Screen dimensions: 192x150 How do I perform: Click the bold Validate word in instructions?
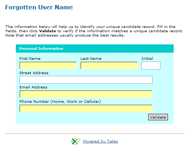[x=47, y=31]
